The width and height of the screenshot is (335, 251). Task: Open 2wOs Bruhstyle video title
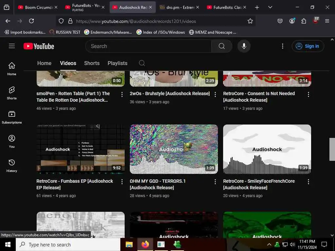click(170, 93)
